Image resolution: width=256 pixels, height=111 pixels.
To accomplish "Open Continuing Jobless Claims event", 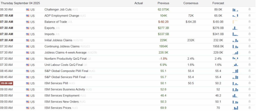I will tap(62, 46).
